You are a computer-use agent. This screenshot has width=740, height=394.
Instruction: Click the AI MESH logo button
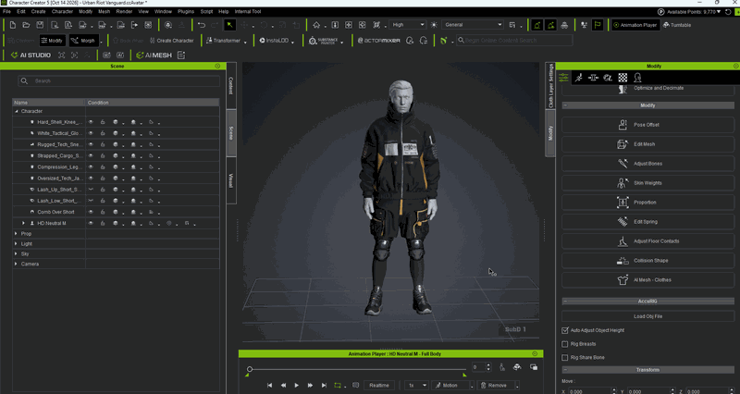[x=154, y=55]
